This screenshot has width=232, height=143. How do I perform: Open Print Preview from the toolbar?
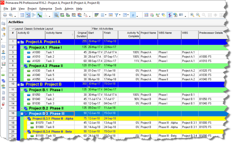coord(11,15)
